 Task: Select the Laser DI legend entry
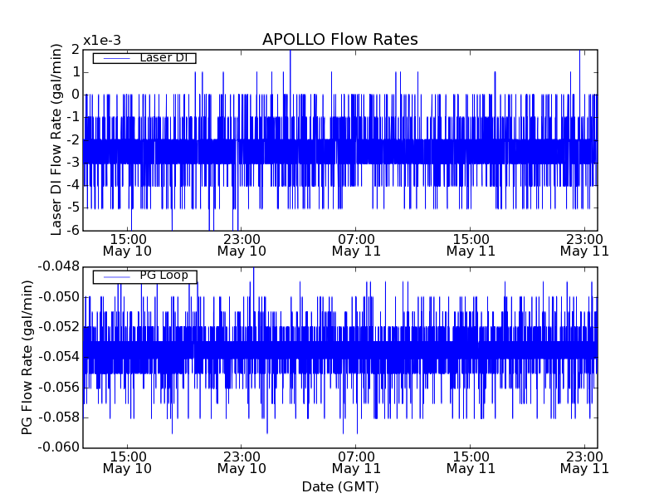click(x=163, y=58)
